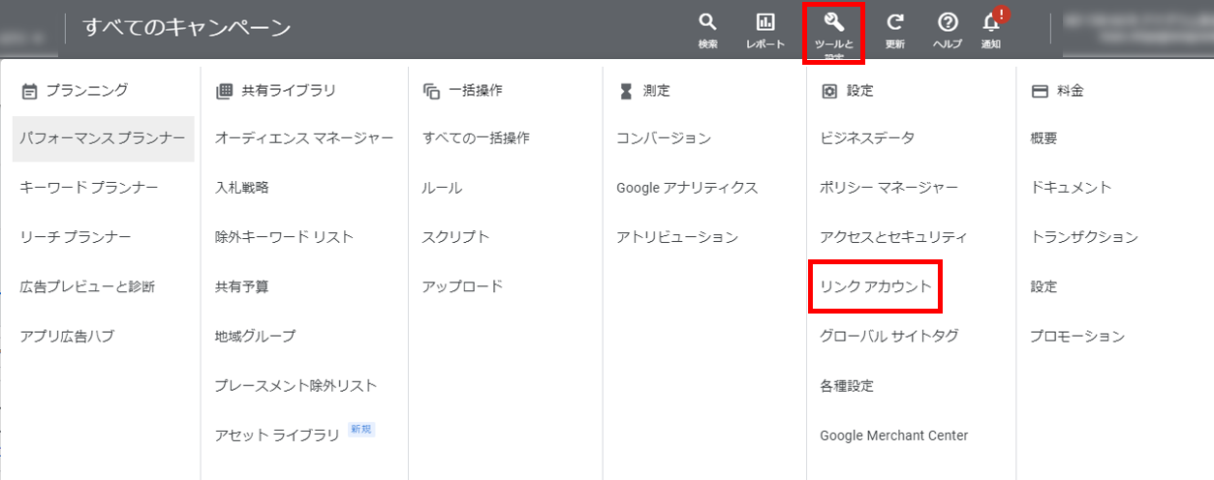The width and height of the screenshot is (1214, 480).
Task: Click the 更新 refresh icon
Action: click(x=895, y=23)
